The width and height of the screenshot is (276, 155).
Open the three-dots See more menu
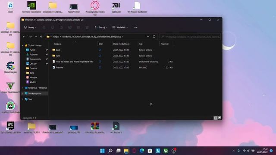pos(135,27)
